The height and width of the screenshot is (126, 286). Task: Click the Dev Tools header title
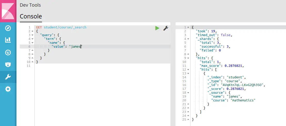pos(30,5)
